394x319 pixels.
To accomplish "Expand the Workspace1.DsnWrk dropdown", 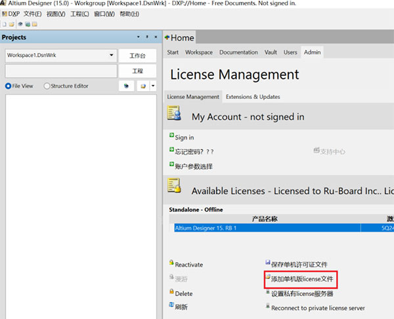I will [x=112, y=55].
